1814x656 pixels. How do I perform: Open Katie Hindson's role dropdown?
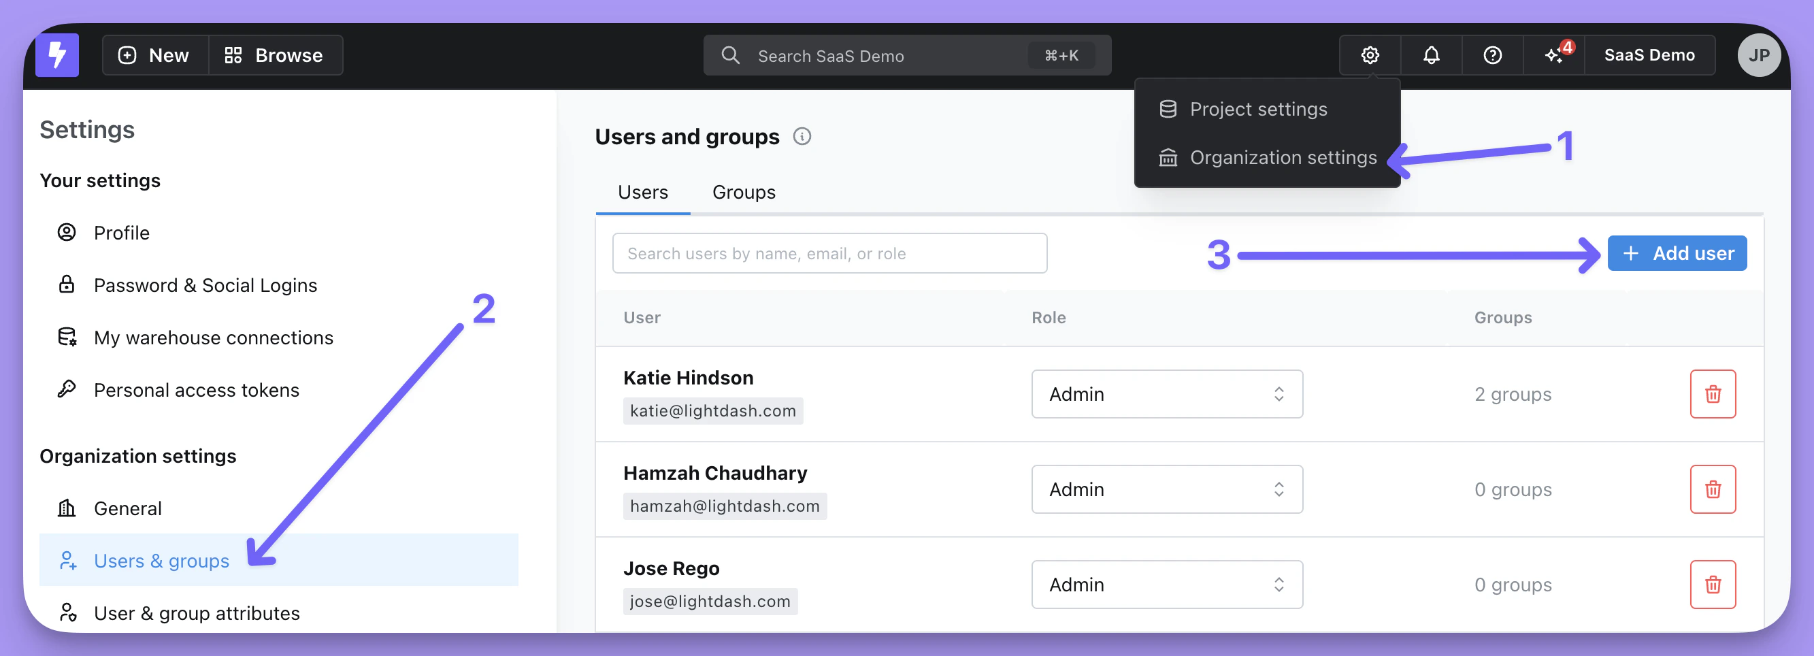(1167, 394)
